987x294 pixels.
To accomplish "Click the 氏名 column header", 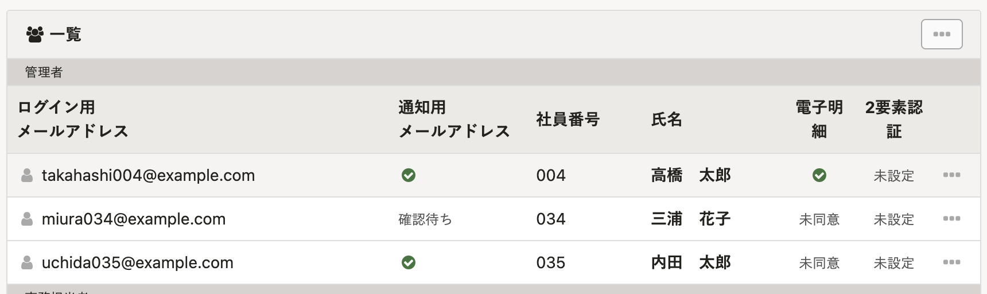I will 667,119.
